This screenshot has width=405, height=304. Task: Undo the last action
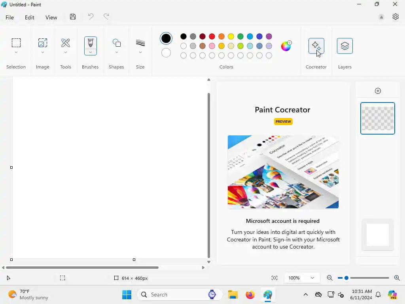pyautogui.click(x=91, y=17)
